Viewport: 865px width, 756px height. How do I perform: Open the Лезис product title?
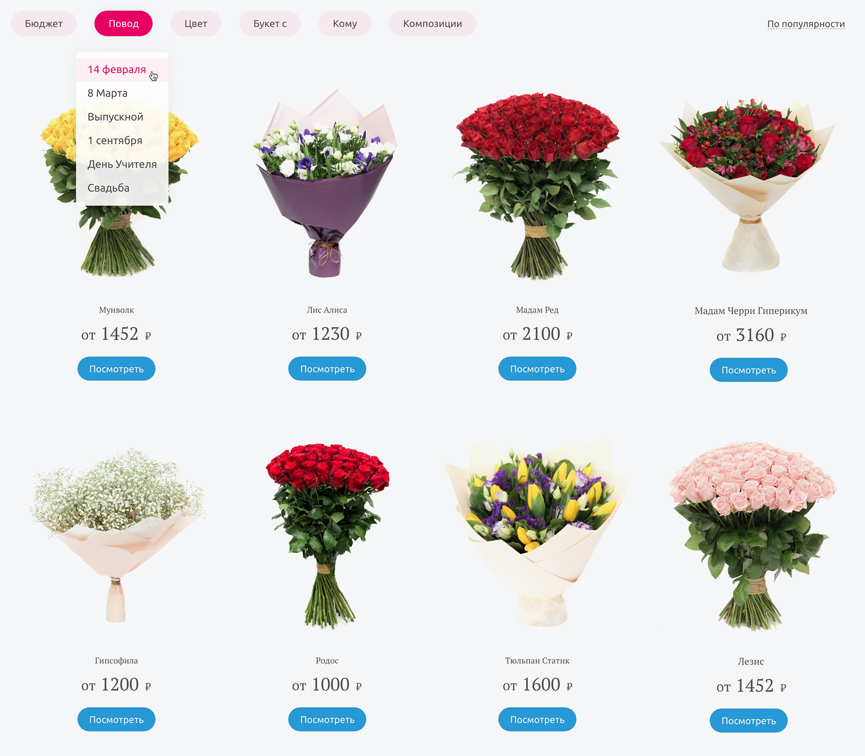(751, 661)
